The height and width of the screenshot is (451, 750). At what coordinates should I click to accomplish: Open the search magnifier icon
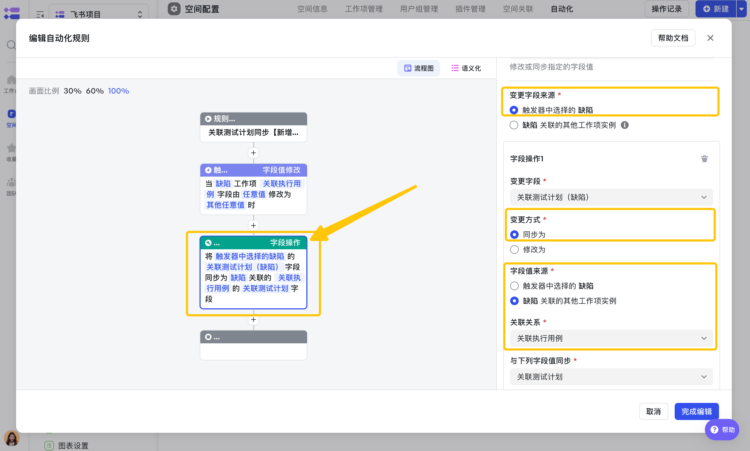tap(11, 45)
